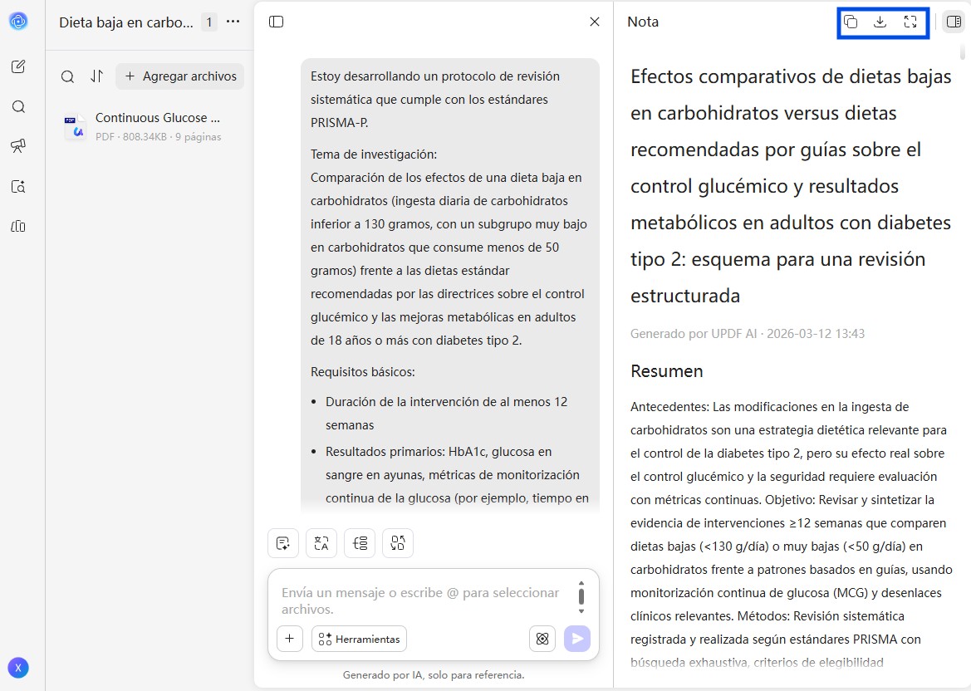
Task: Open the sort order dropdown near search
Action: click(97, 76)
